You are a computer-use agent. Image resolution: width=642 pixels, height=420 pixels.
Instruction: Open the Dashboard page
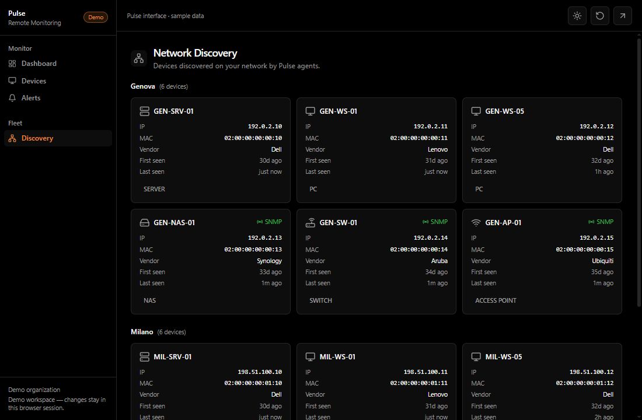[x=58, y=64]
